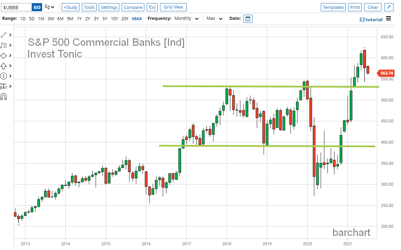Toggle MAX range selection
The width and height of the screenshot is (401, 250).
click(x=137, y=18)
